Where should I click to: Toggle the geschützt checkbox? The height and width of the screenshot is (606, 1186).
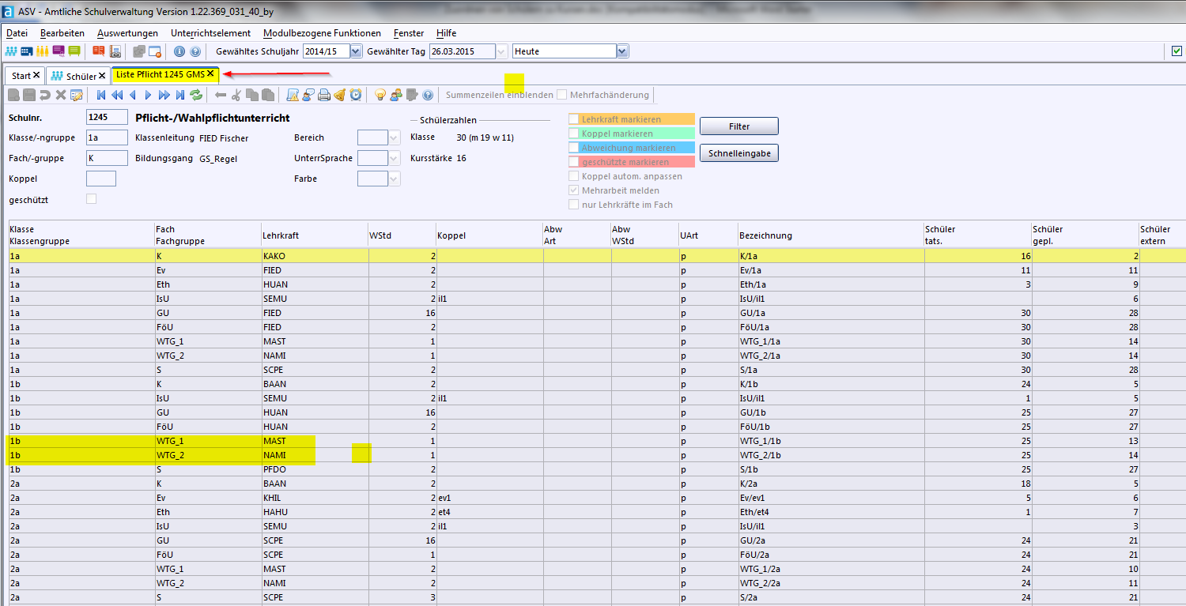(x=91, y=199)
